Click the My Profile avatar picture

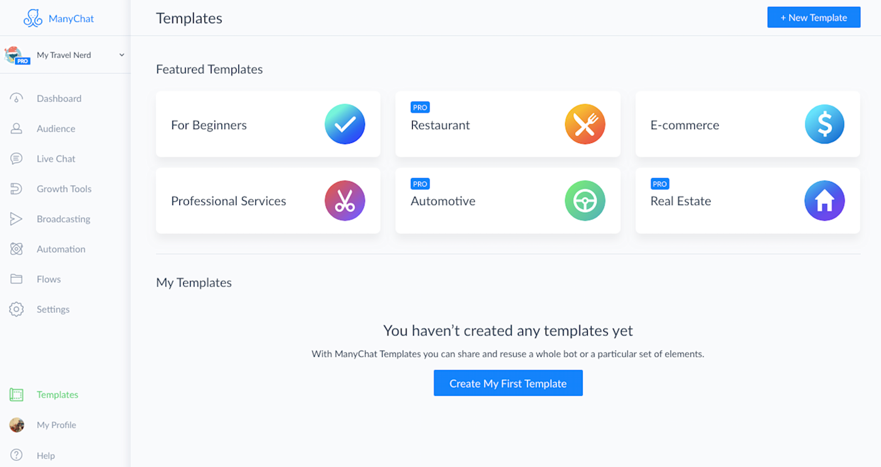[16, 425]
